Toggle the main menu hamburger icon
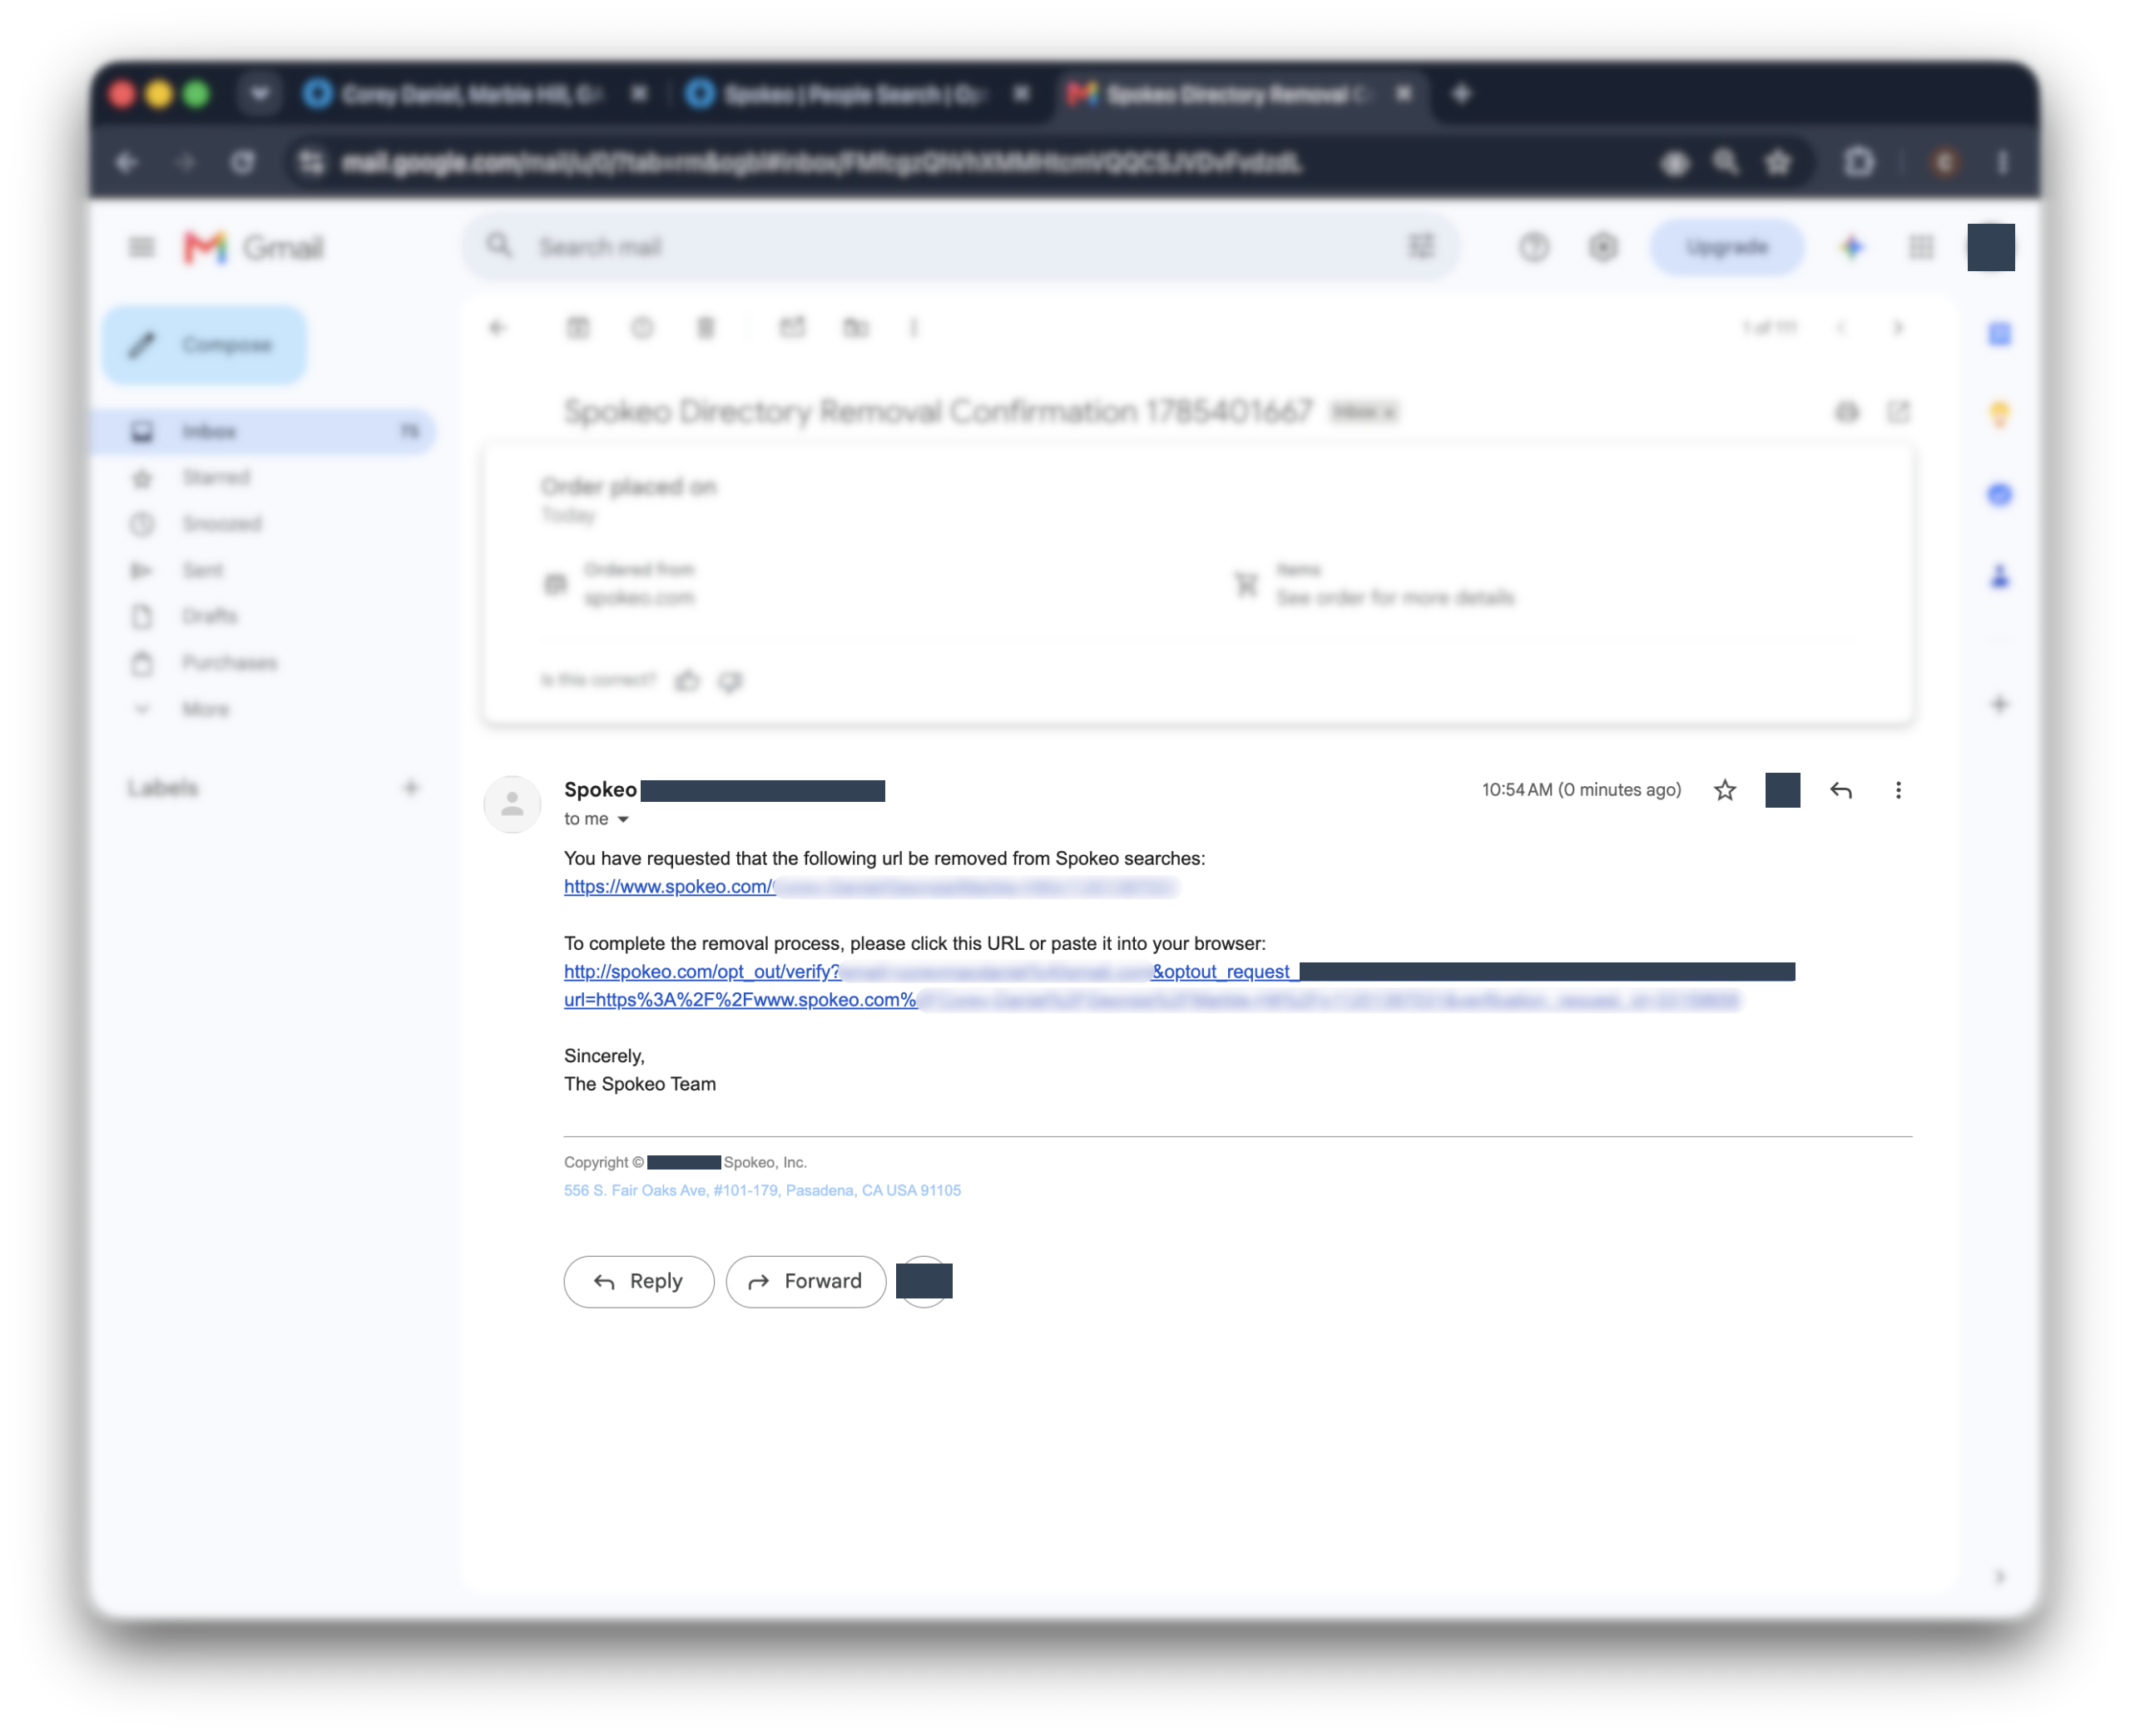Screen dimensions: 2130x1736 pyautogui.click(x=141, y=246)
